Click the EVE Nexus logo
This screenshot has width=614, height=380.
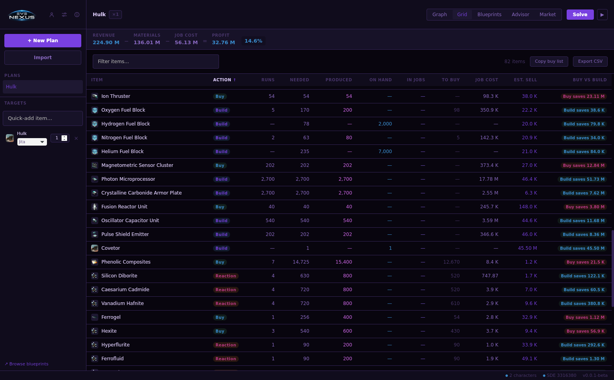tap(22, 15)
